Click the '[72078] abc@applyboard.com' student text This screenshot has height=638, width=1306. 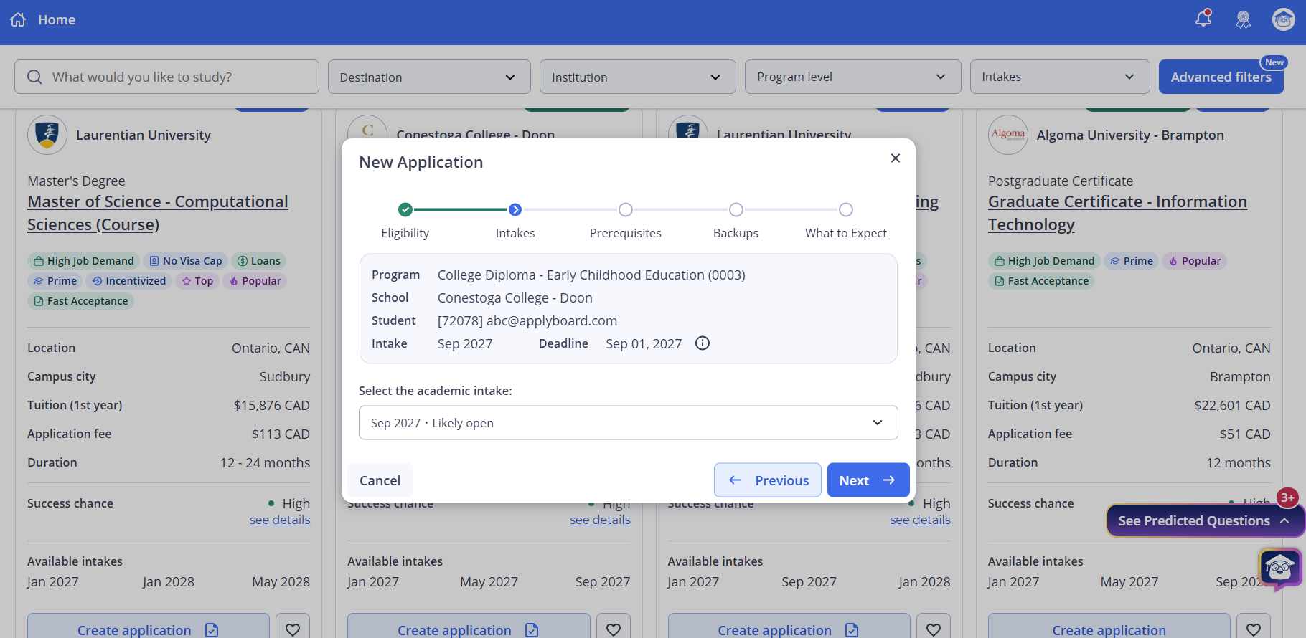coord(527,321)
